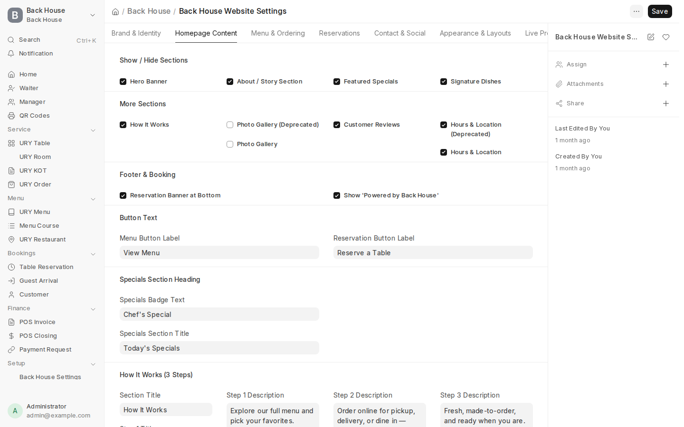Screen dimensions: 684x427
Task: Switch to the Brand & Identity tab
Action: click(136, 33)
